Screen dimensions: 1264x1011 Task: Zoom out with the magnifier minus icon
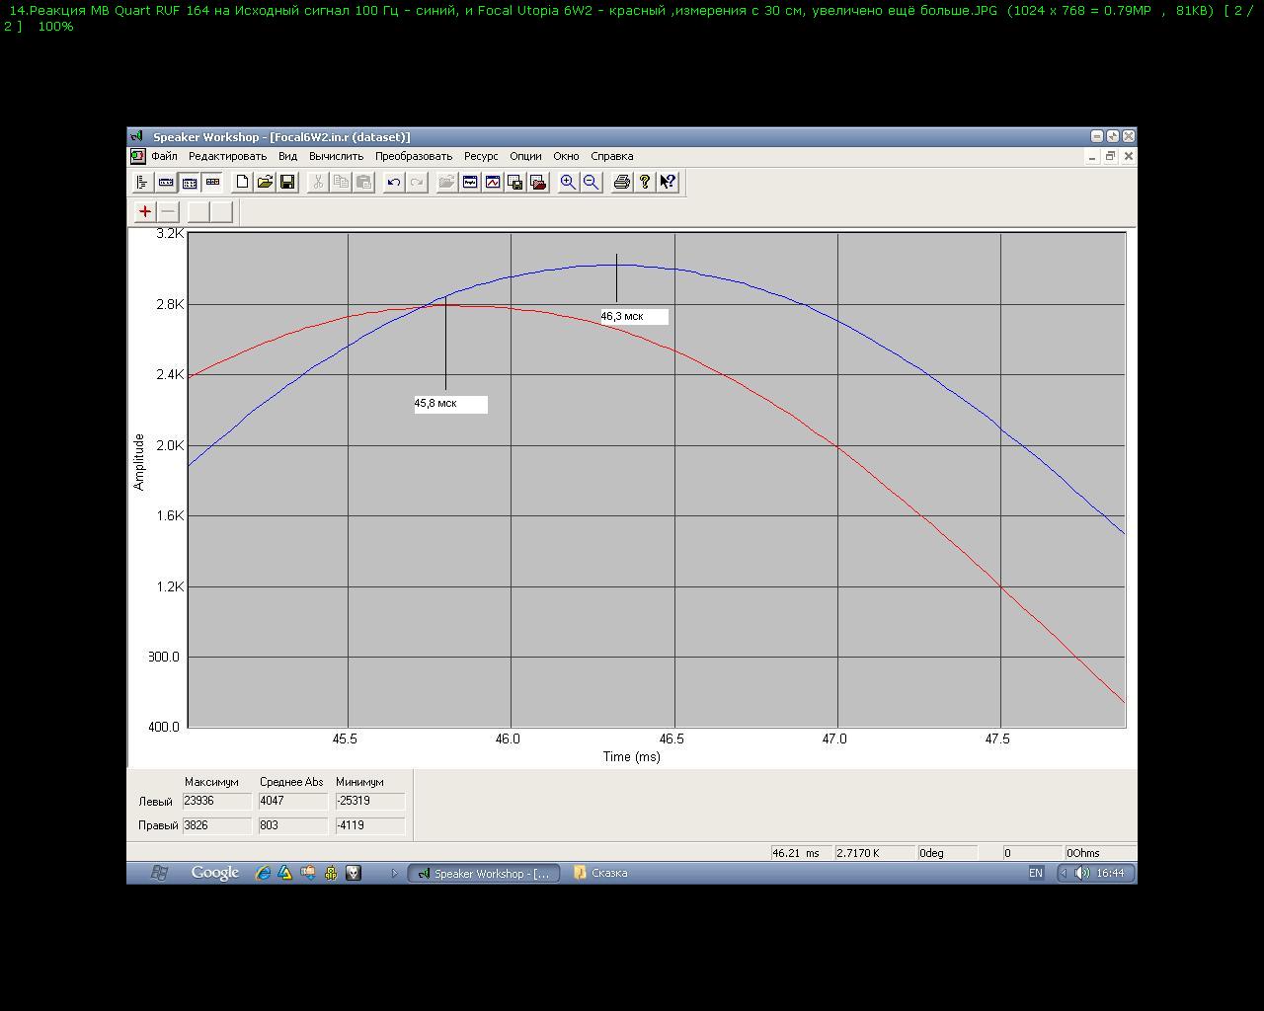point(591,182)
